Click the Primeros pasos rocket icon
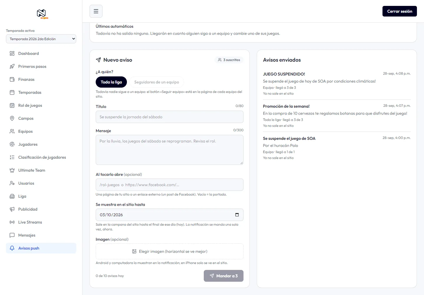Viewport: 424px width, 295px height. [12, 66]
